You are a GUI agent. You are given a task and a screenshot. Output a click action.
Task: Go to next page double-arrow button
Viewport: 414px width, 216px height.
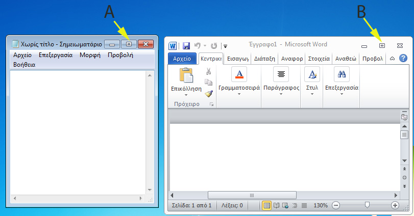(404, 186)
